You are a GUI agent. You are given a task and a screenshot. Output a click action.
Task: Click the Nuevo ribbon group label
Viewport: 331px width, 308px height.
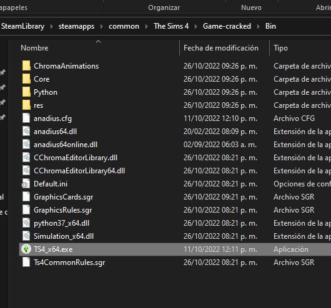click(x=251, y=7)
